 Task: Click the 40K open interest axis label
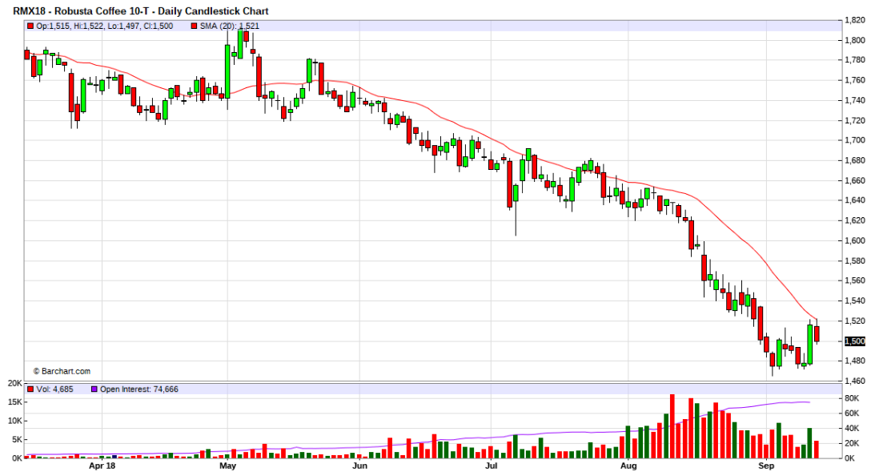(852, 429)
